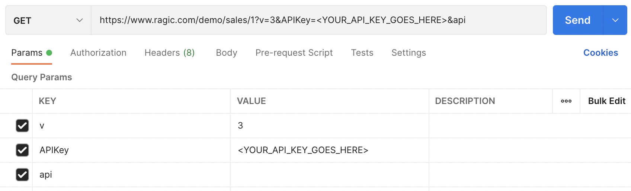Viewport: 631px width, 191px height.
Task: Show the Settings tab
Action: point(409,53)
